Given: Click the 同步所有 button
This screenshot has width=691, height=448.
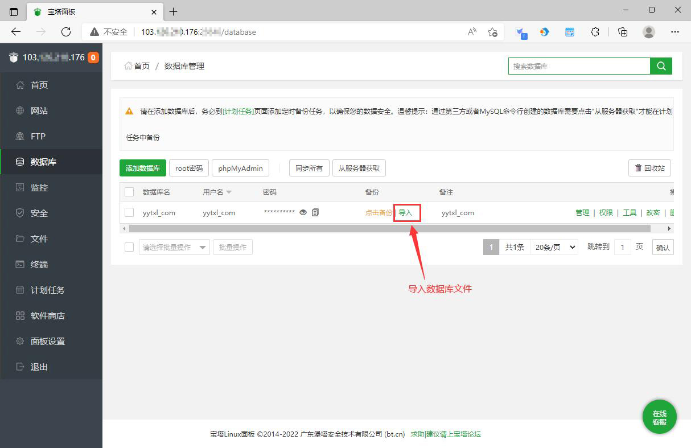Looking at the screenshot, I should click(x=309, y=168).
